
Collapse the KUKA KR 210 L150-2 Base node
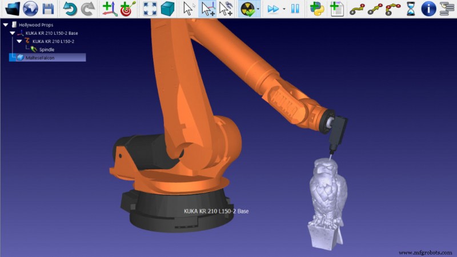[x=13, y=33]
